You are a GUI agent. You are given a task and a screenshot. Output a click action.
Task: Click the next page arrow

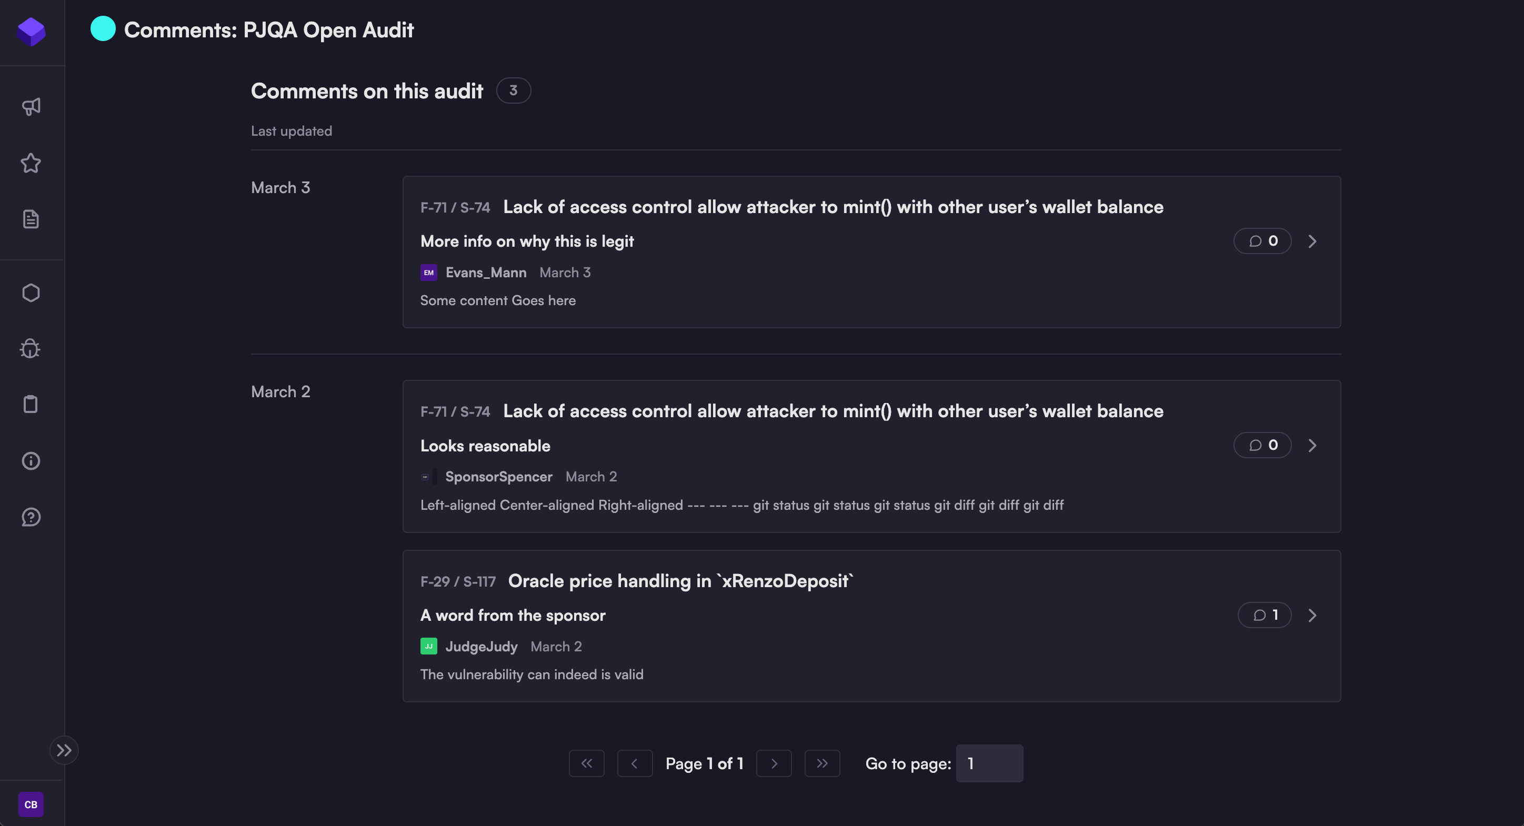(774, 763)
